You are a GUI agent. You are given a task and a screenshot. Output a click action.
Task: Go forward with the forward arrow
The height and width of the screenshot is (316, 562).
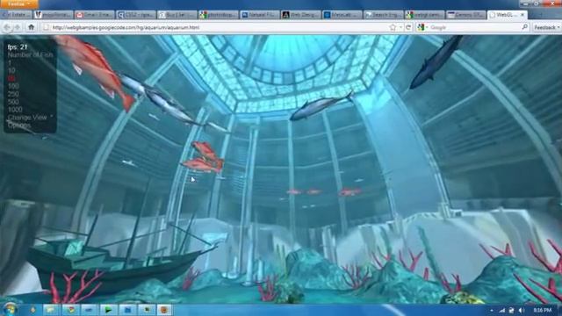pyautogui.click(x=17, y=27)
